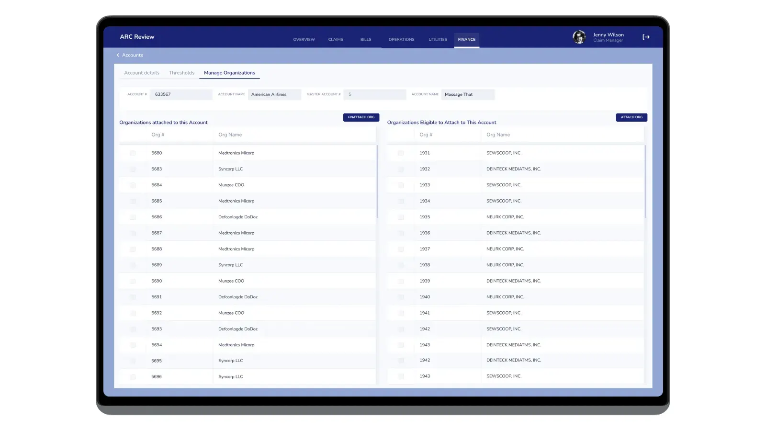Select the Finance tab
The height and width of the screenshot is (431, 766).
[467, 39]
